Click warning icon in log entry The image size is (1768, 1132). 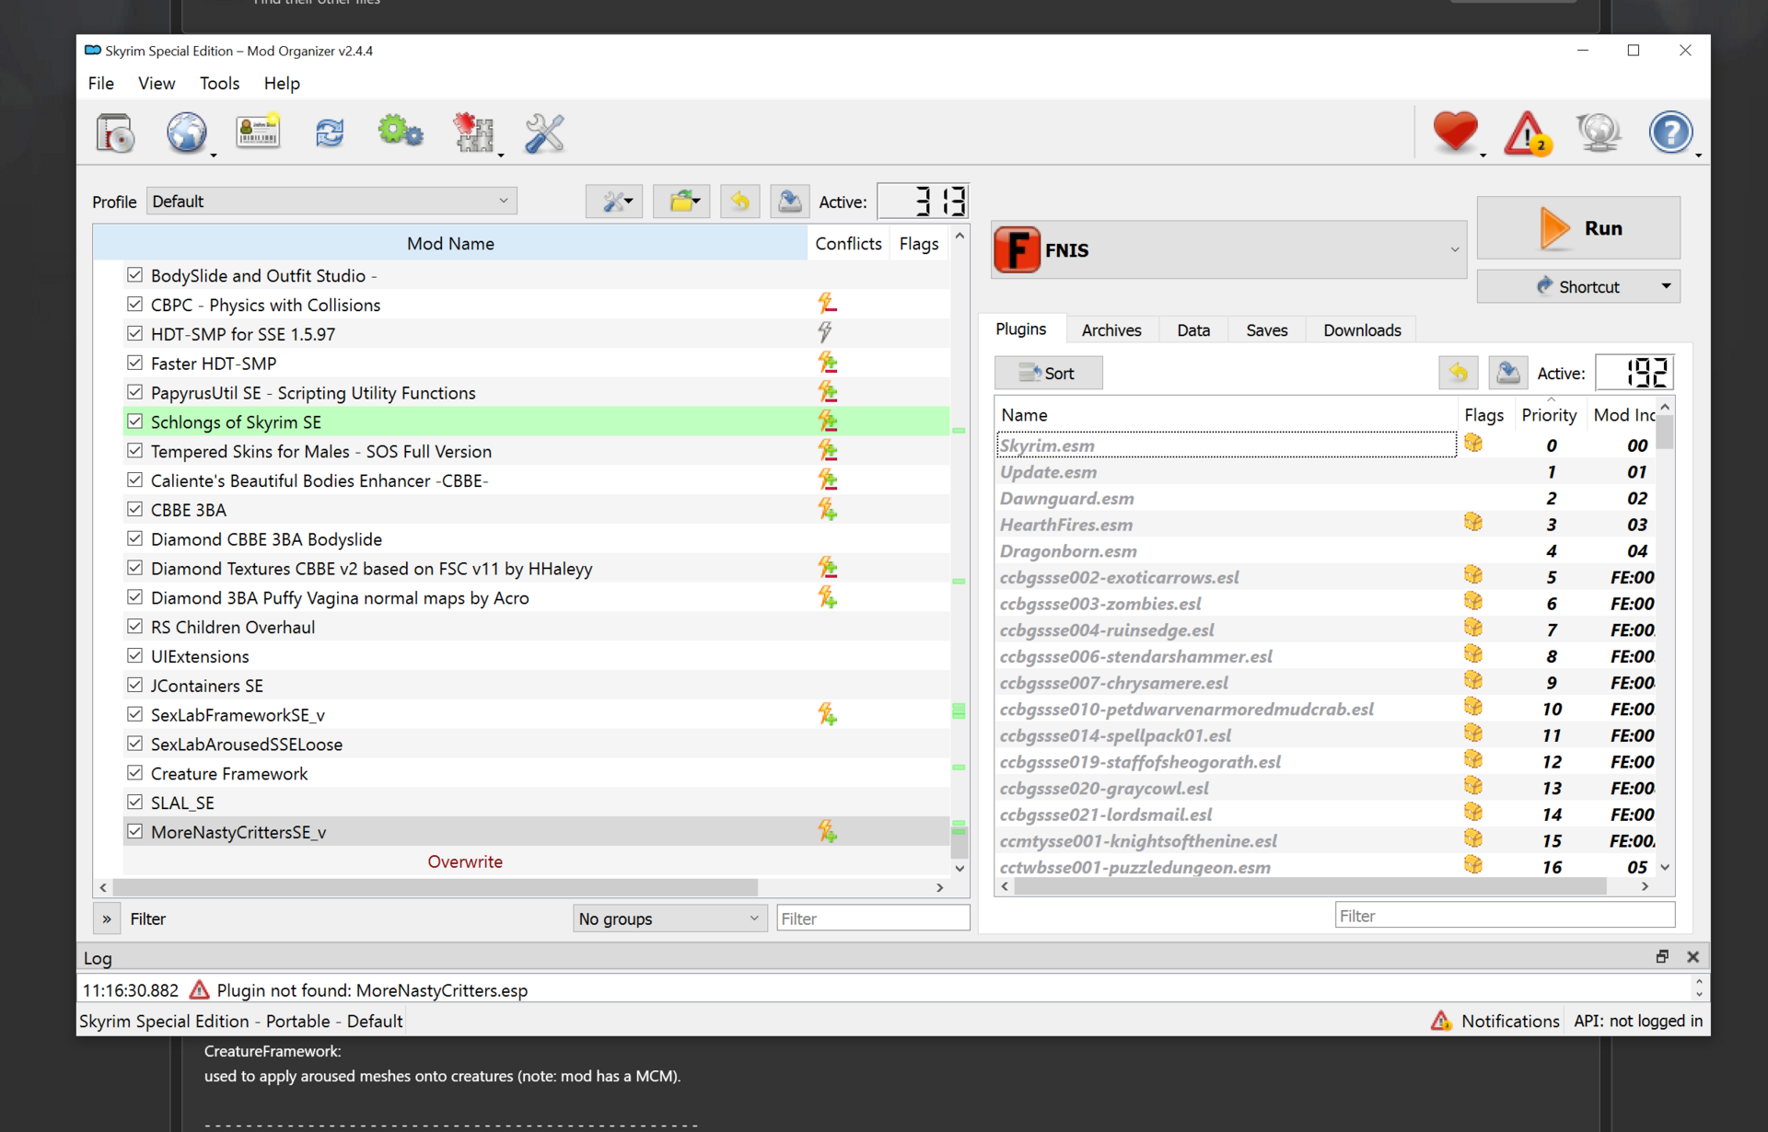pyautogui.click(x=199, y=989)
